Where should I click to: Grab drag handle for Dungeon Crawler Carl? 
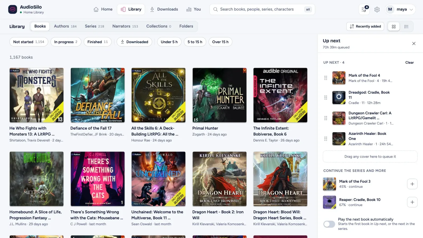point(326,118)
